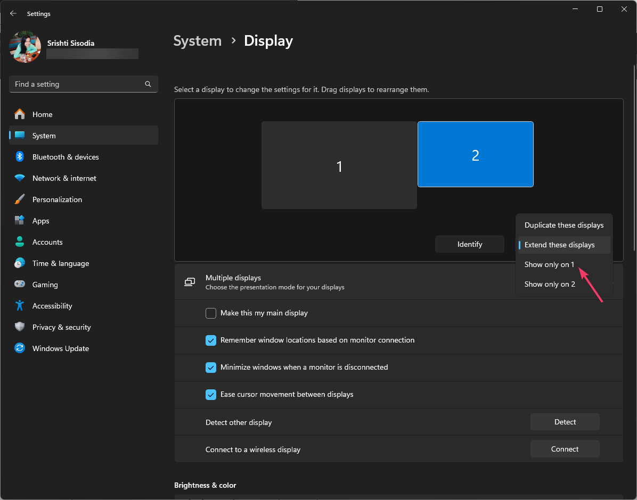Click the Windows Update sync icon

(20, 348)
